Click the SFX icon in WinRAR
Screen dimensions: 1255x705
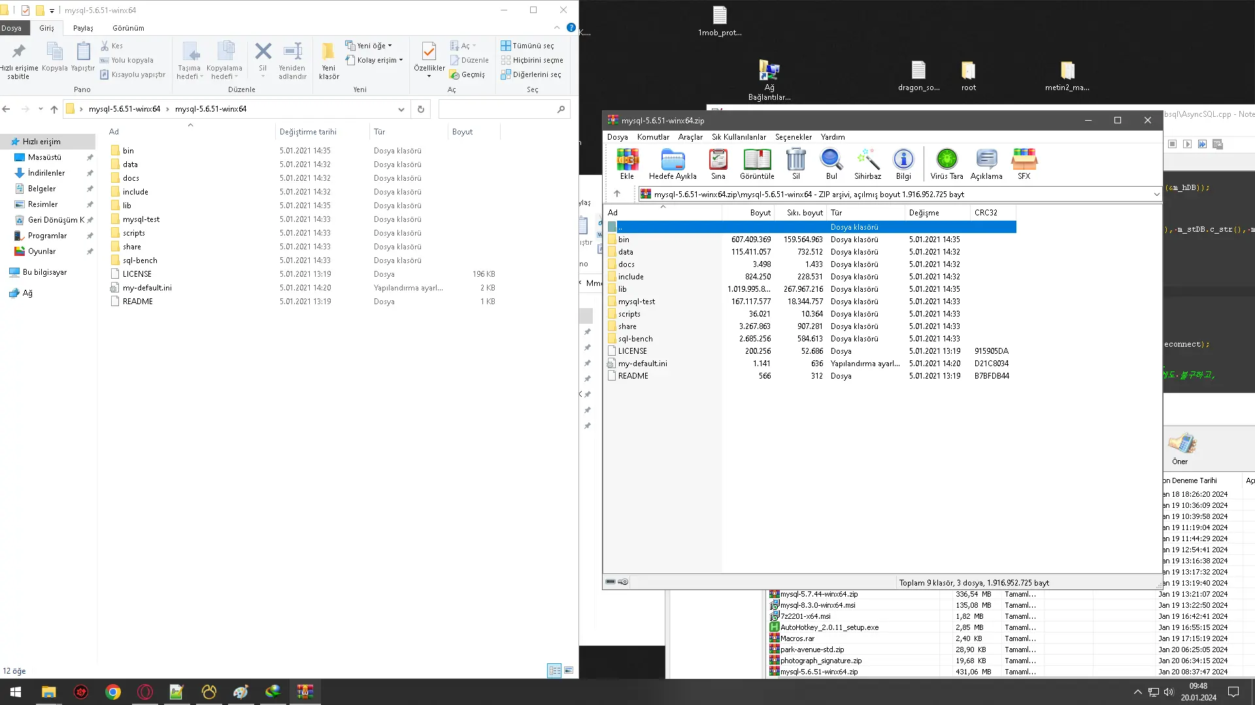1024,164
